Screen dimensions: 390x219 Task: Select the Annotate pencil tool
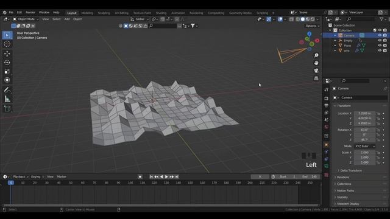click(7, 90)
